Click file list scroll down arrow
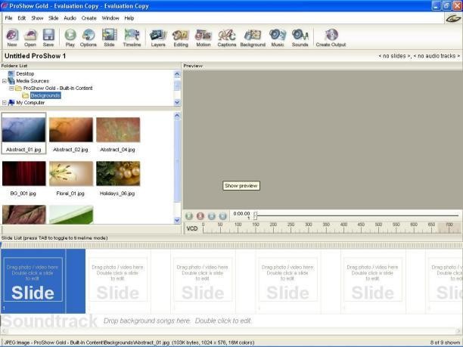Viewport: 463px width, 347px height. (x=177, y=220)
